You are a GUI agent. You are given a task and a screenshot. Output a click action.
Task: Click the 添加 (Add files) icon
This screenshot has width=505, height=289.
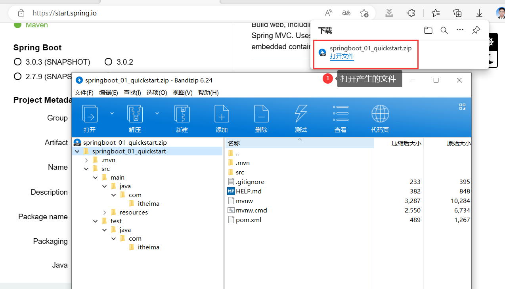click(222, 117)
